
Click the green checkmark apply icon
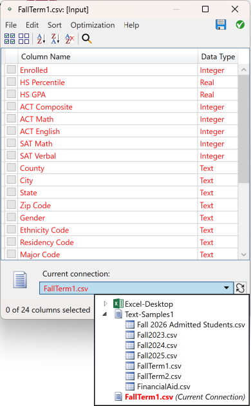[240, 25]
